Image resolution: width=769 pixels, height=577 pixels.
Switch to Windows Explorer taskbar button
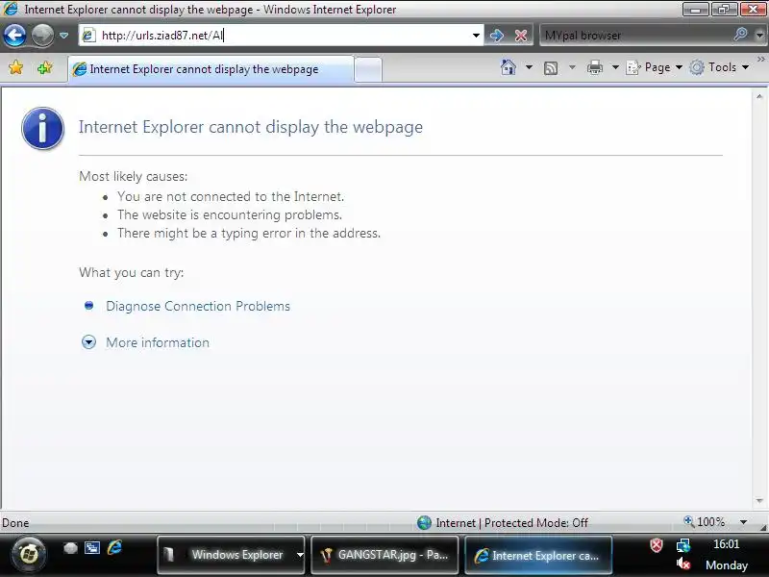[231, 555]
